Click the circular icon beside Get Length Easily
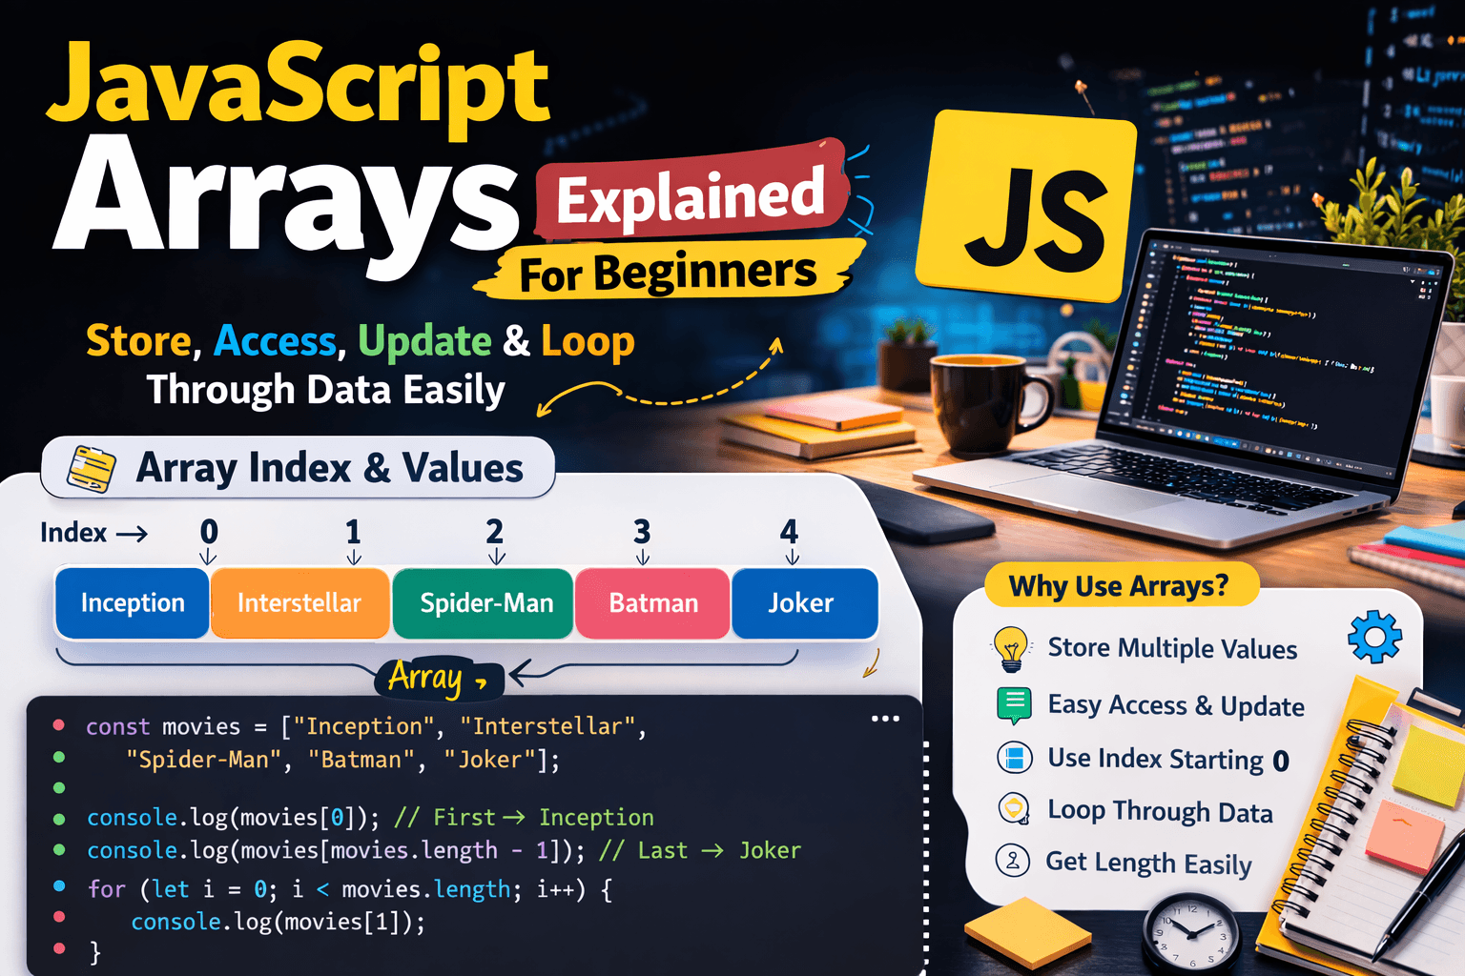This screenshot has width=1465, height=976. 1012,861
